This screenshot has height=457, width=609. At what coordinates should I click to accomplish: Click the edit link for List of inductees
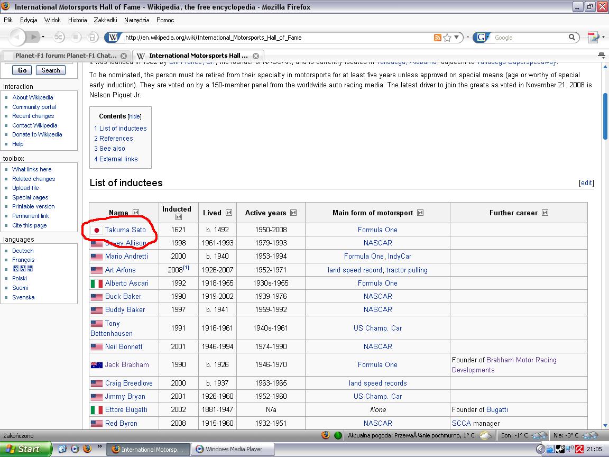pos(586,183)
